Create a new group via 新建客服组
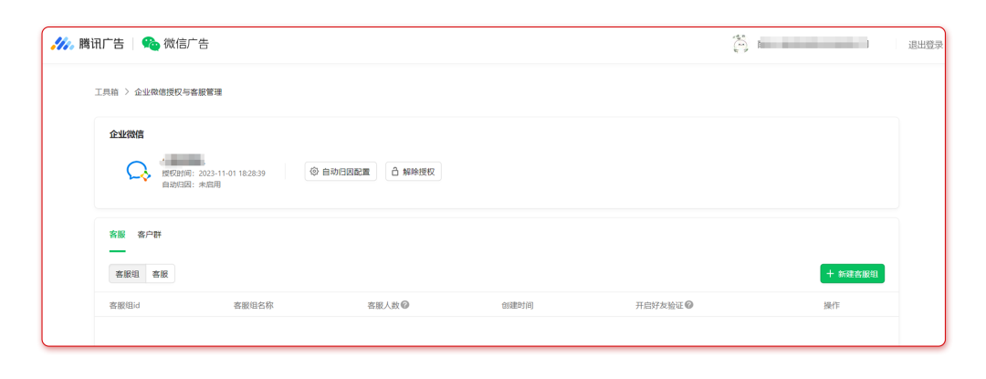This screenshot has width=986, height=379. [852, 274]
